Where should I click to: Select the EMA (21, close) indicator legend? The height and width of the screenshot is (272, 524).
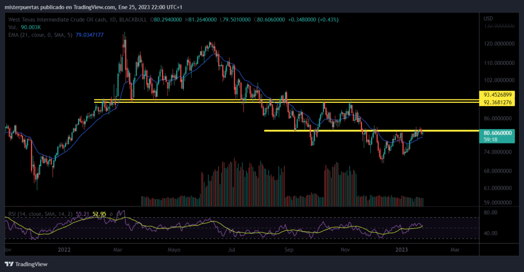pos(40,35)
